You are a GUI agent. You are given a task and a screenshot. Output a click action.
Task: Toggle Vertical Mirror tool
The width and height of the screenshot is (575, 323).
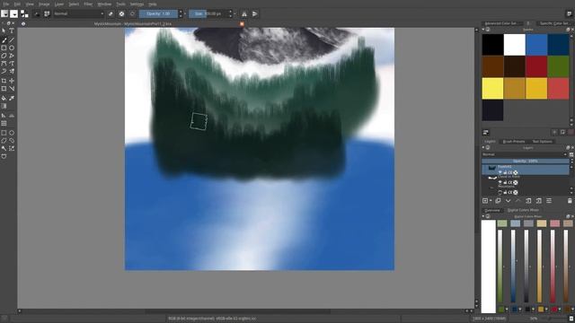[x=255, y=14]
